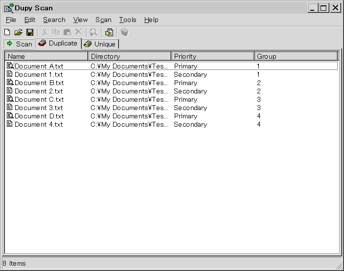344x271 pixels.
Task: Click the Open folder toolbar icon
Action: click(19, 32)
